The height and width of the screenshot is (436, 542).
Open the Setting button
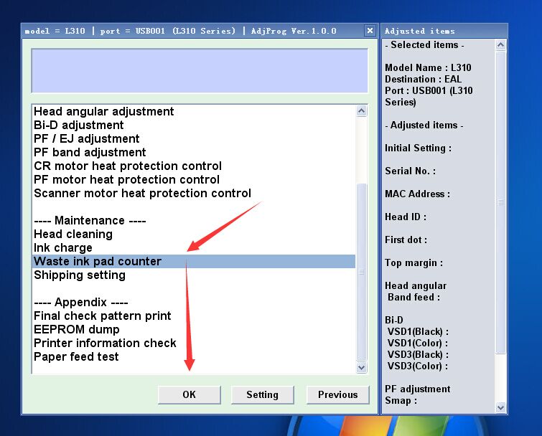coord(262,394)
